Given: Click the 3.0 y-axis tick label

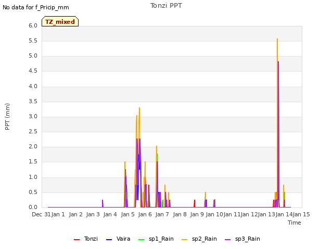Looking at the screenshot, I should pyautogui.click(x=33, y=116).
